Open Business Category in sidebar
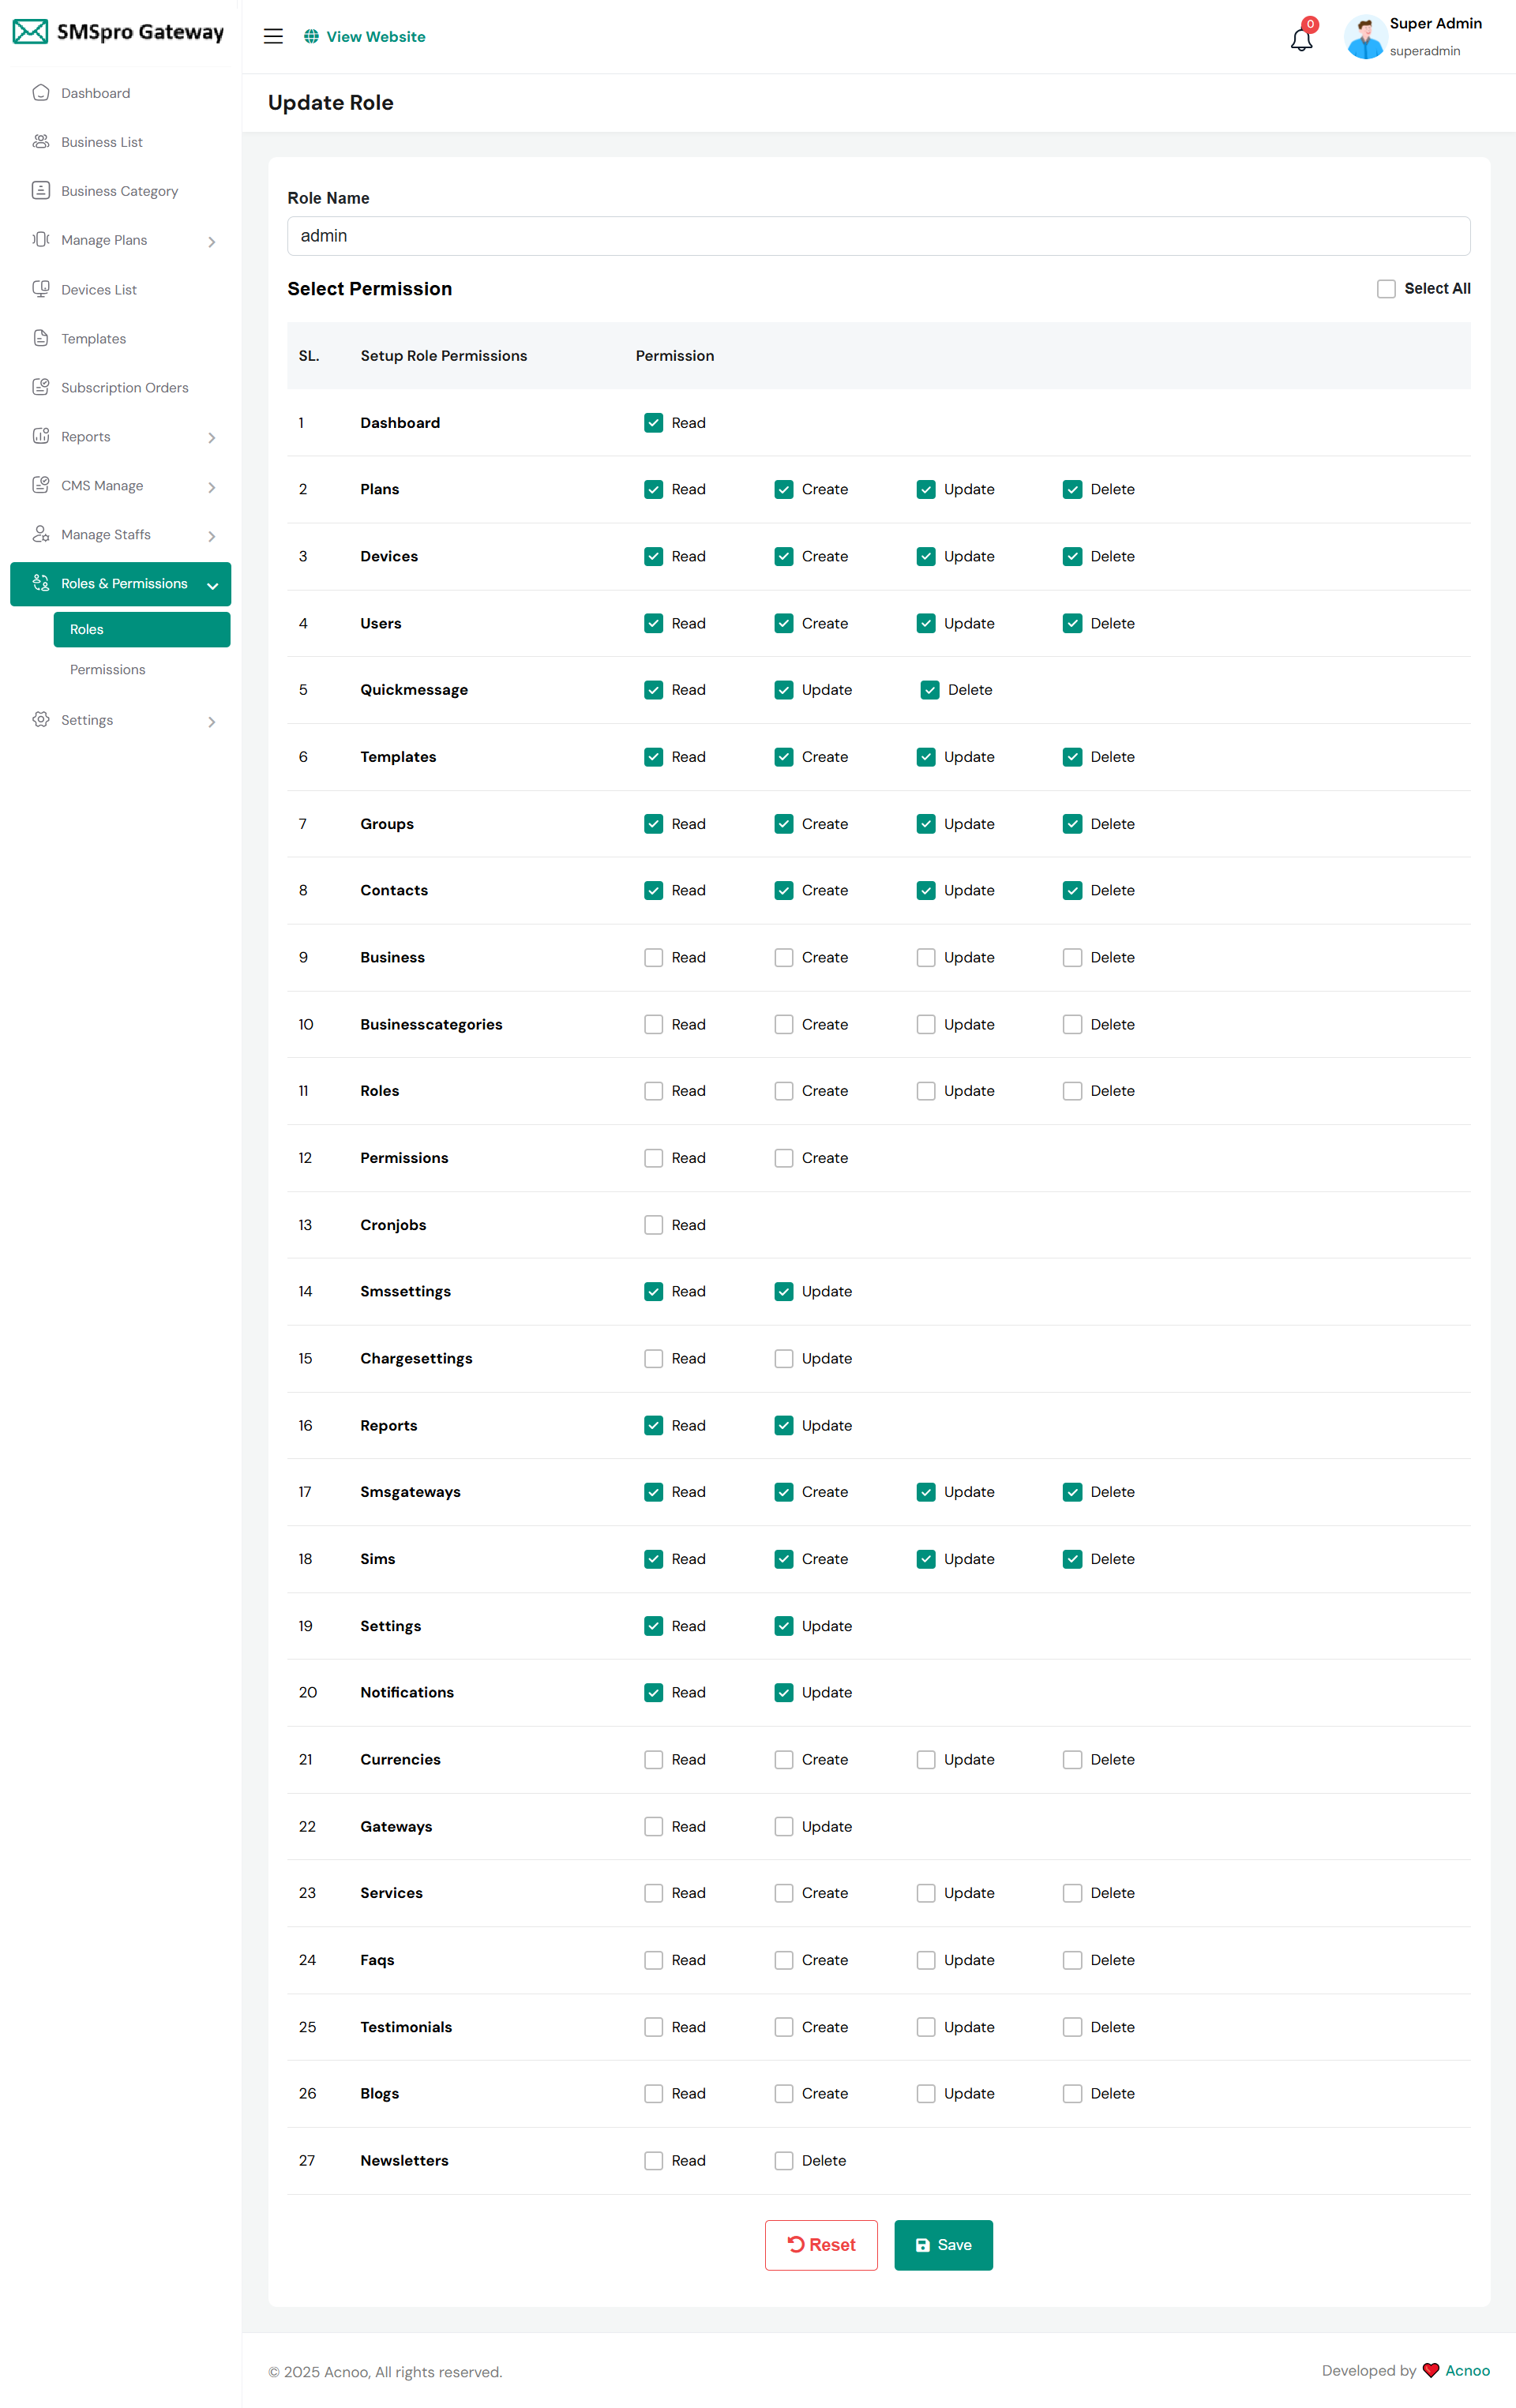Image resolution: width=1516 pixels, height=2408 pixels. point(119,191)
